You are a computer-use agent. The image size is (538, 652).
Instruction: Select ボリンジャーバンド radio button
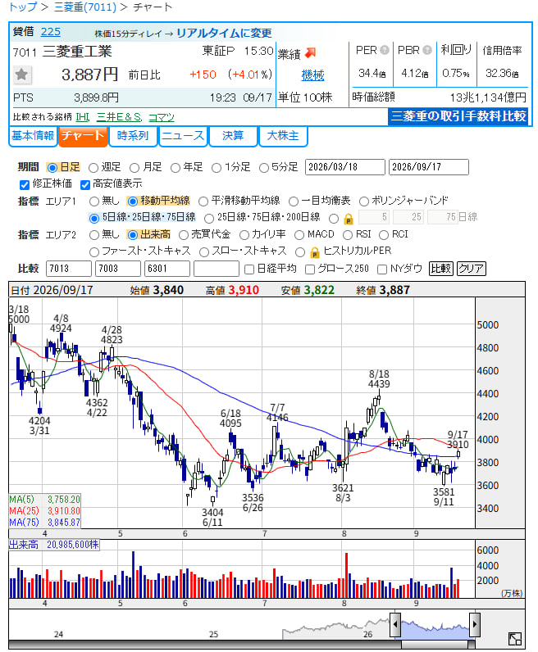click(363, 201)
